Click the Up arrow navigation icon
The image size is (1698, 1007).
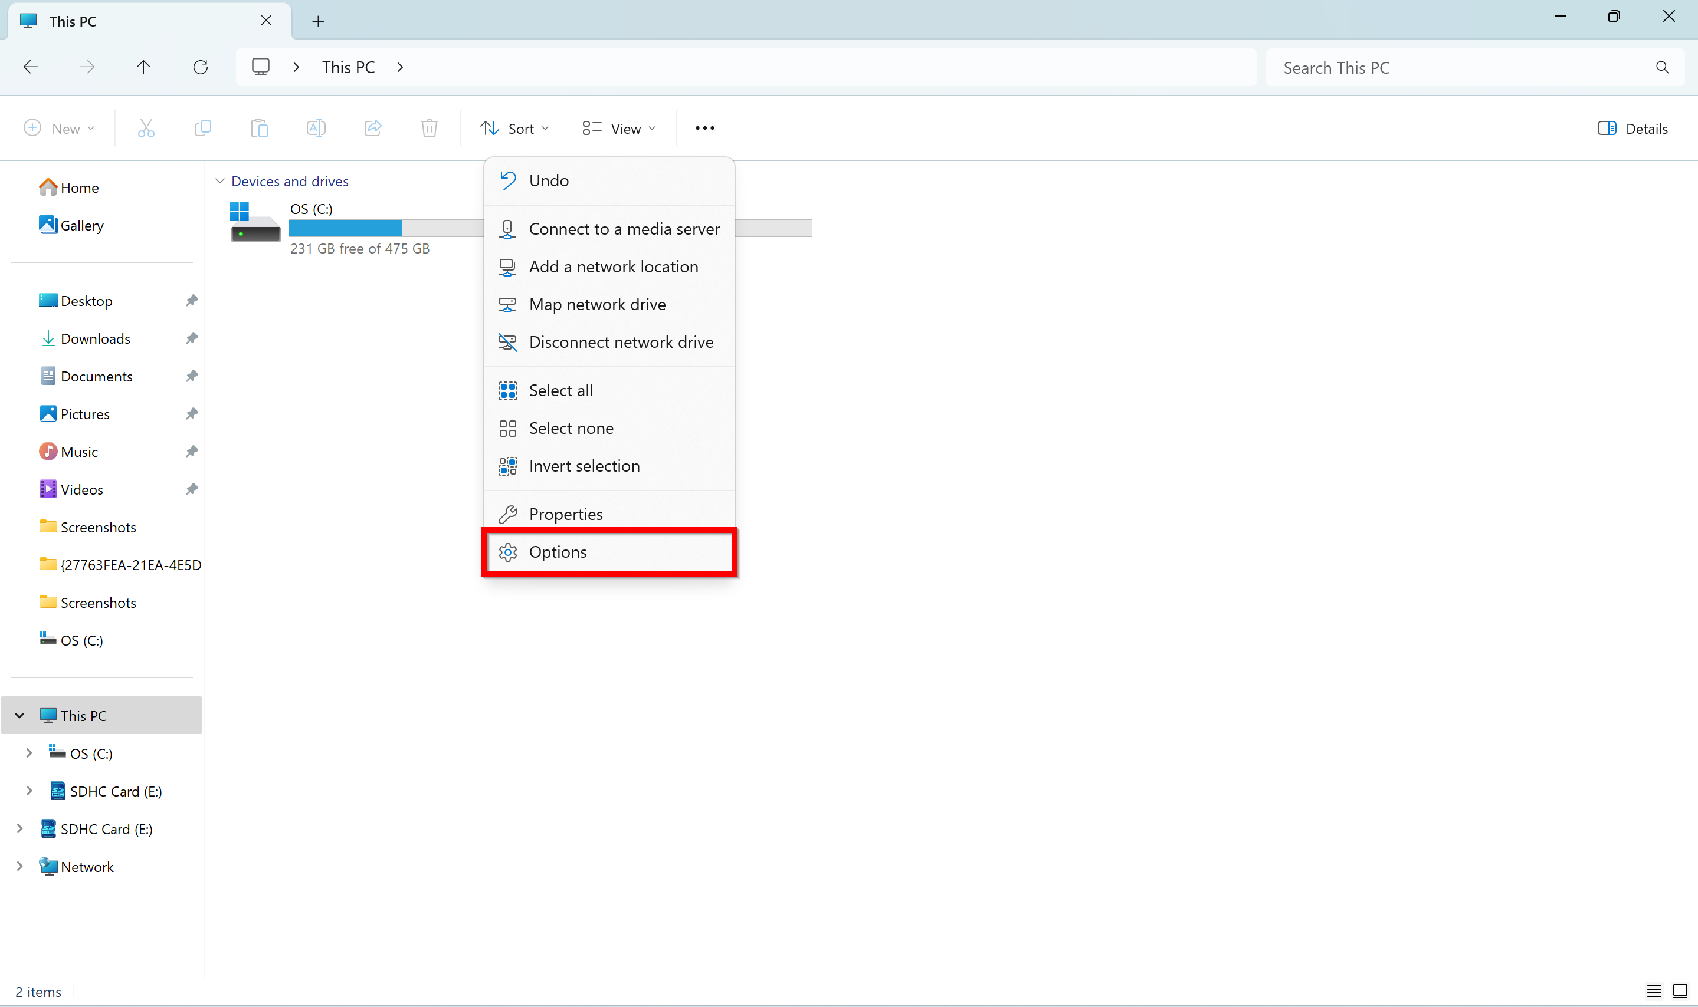click(143, 67)
